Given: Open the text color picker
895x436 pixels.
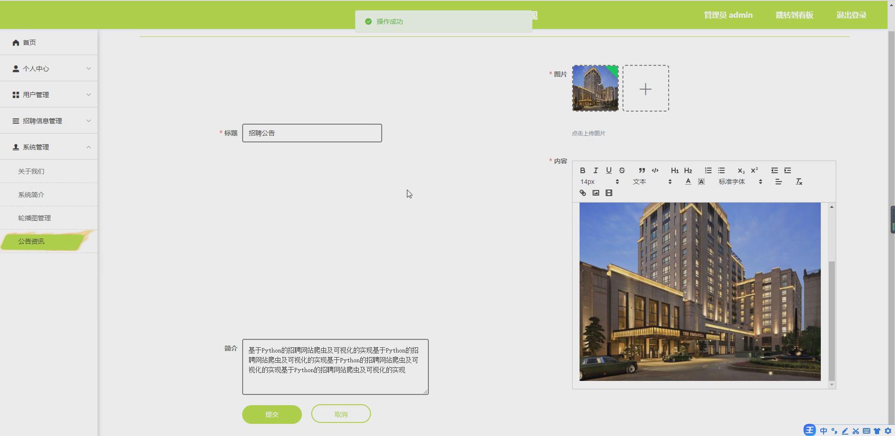Looking at the screenshot, I should point(688,182).
